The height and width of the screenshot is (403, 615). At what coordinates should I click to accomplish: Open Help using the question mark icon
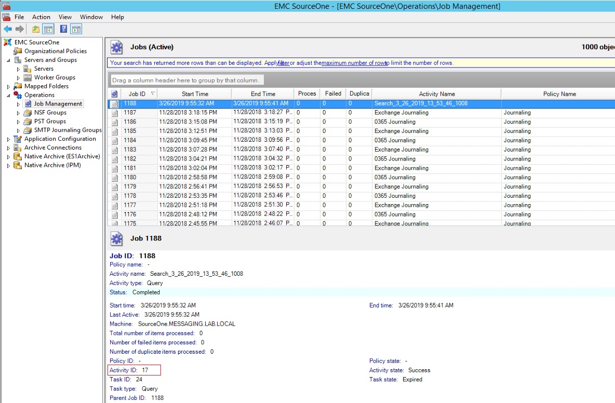(63, 29)
